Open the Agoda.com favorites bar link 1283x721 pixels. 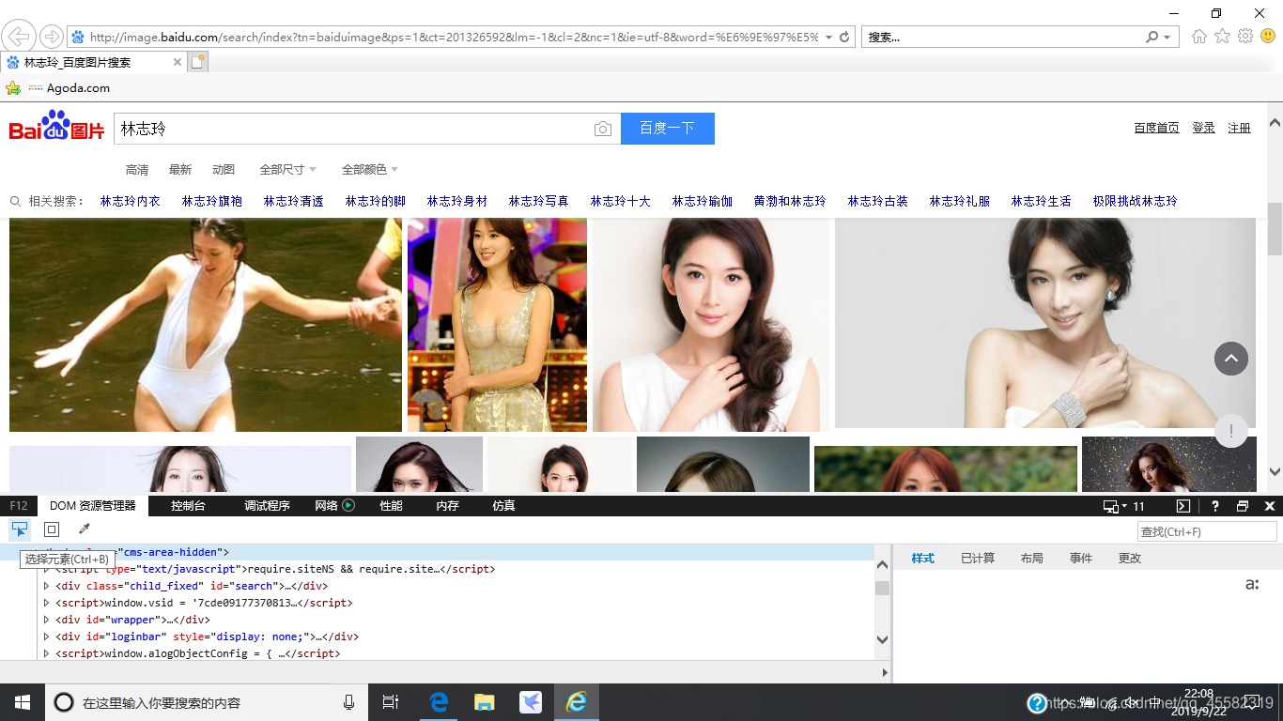[x=70, y=88]
